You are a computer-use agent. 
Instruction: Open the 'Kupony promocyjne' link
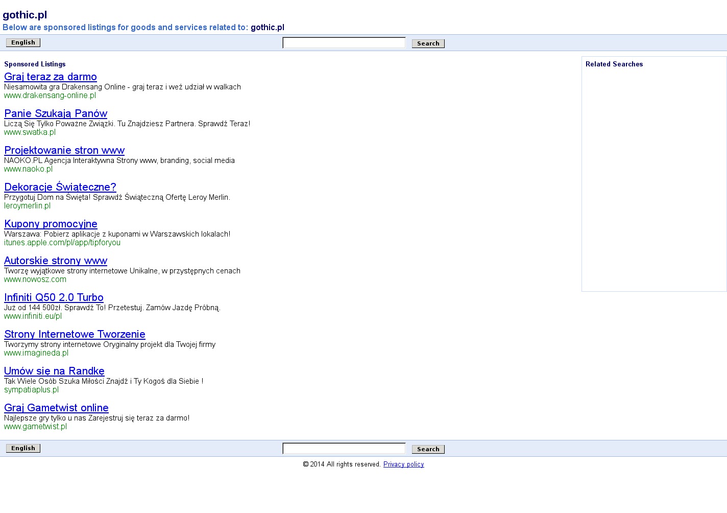[51, 224]
